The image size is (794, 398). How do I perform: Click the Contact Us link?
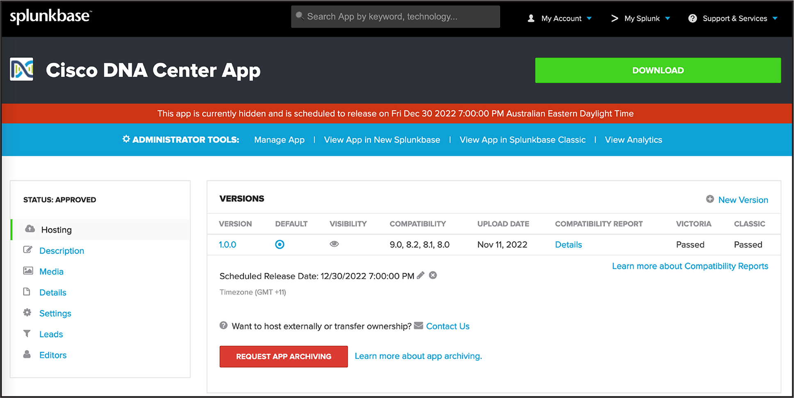tap(448, 326)
